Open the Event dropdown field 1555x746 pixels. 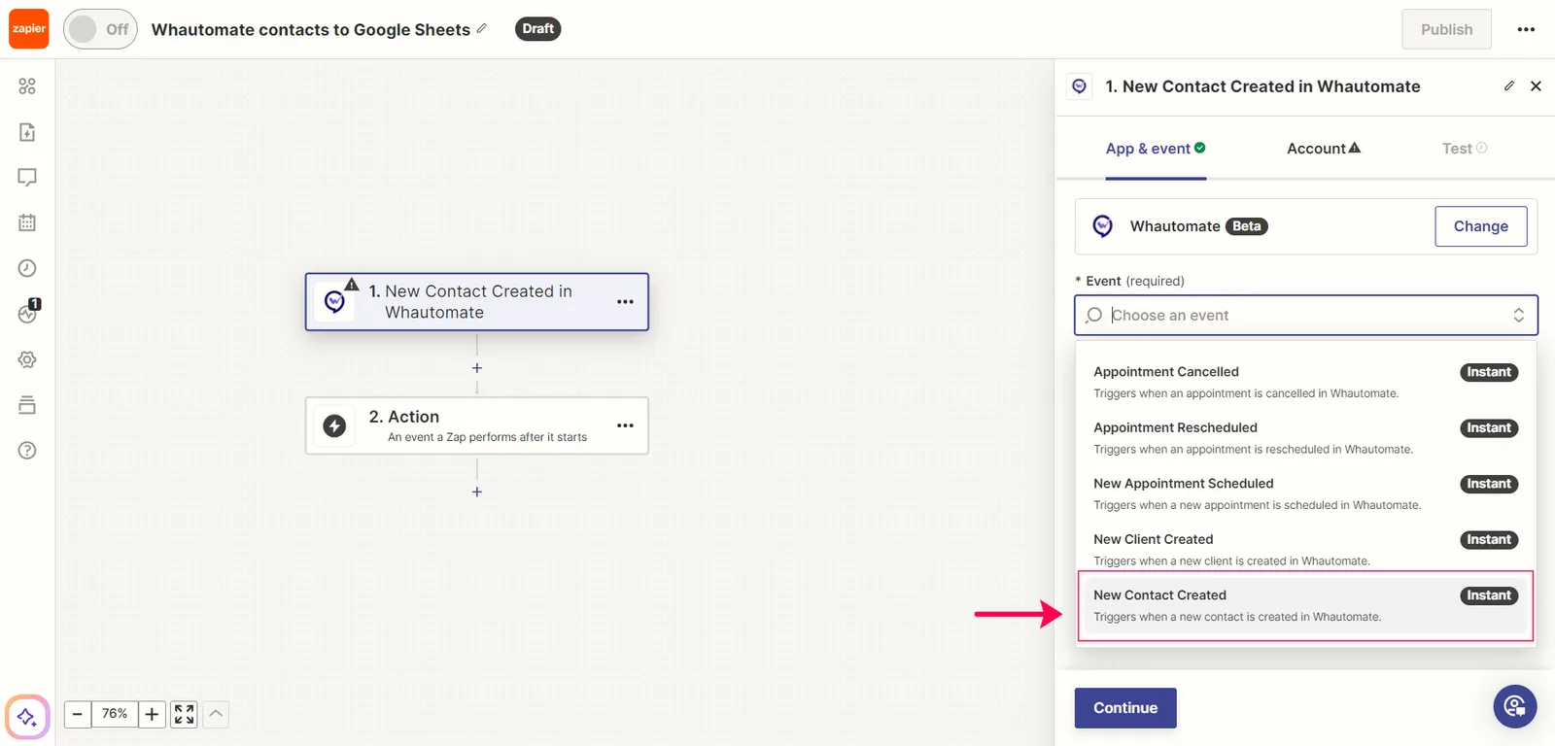click(x=1306, y=316)
